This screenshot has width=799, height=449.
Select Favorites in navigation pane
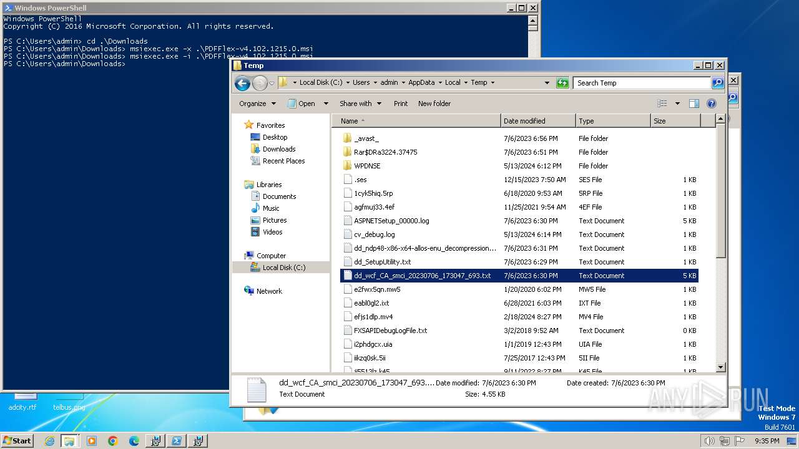tap(270, 125)
